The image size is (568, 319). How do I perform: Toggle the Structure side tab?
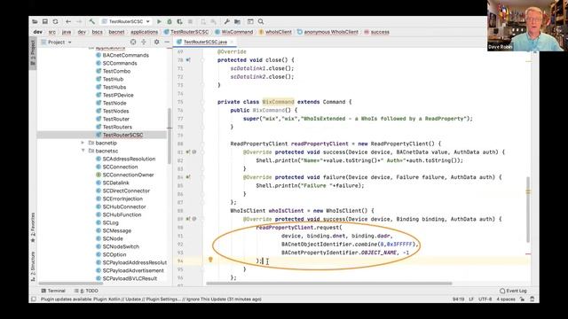[x=33, y=267]
